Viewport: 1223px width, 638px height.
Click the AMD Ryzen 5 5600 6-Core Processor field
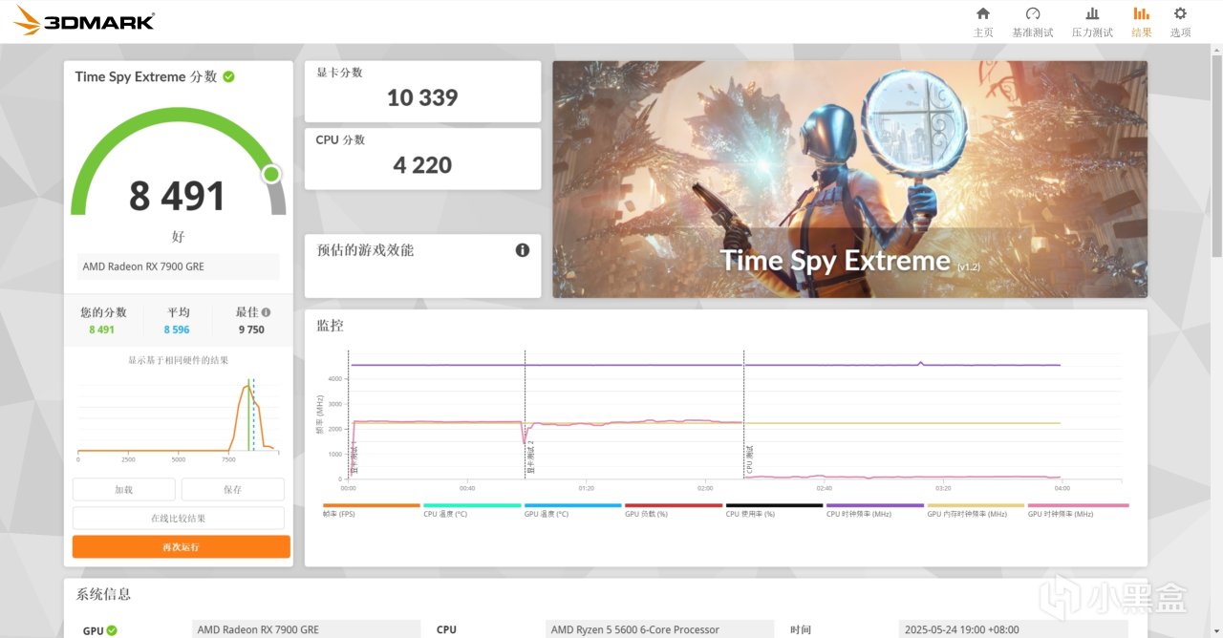pos(660,629)
